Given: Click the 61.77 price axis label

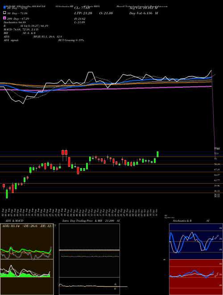Looking at the screenshot, I should pyautogui.click(x=217, y=180).
